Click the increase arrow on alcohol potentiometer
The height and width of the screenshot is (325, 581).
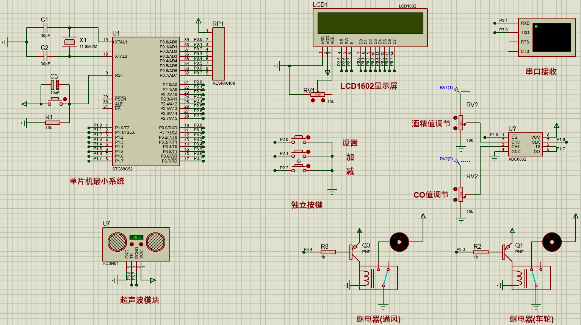pos(455,118)
